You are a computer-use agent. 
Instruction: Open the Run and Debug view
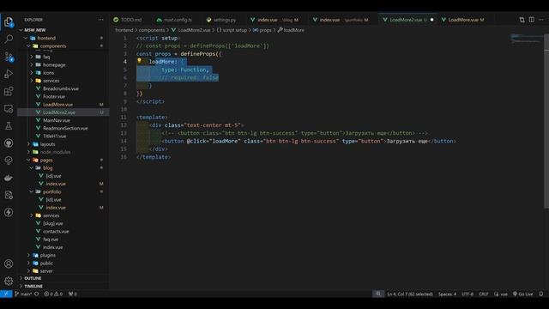[x=9, y=74]
